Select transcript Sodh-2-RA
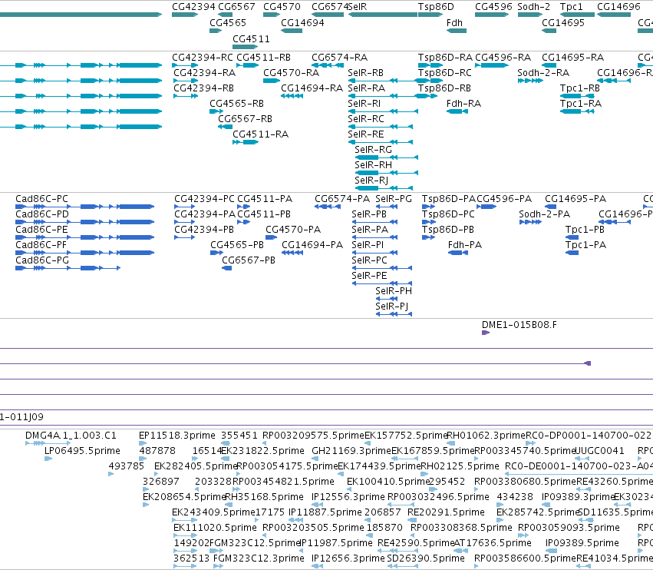The width and height of the screenshot is (653, 570). [x=543, y=73]
